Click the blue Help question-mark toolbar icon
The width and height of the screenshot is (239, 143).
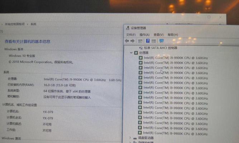pos(148,41)
